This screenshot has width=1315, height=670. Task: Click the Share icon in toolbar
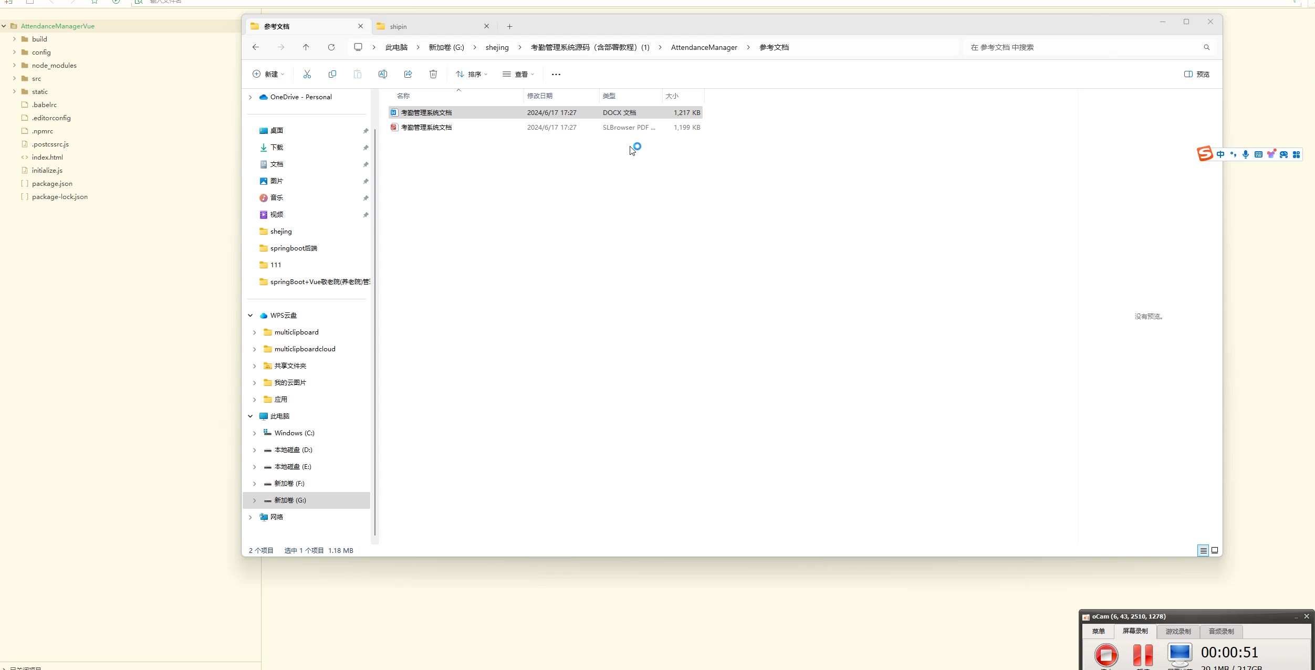point(408,74)
